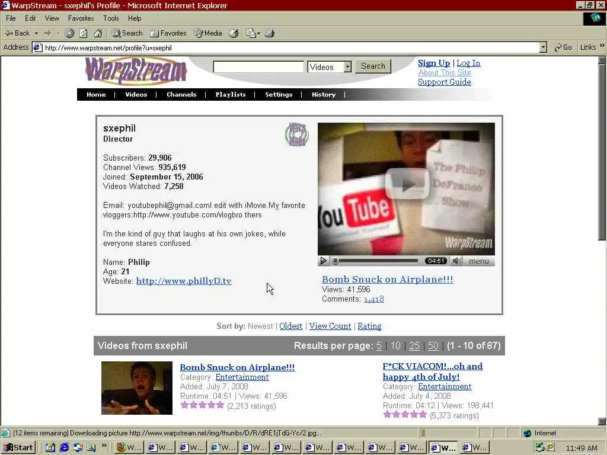Viewport: 607px width, 455px height.
Task: Sort videos by Rating
Action: click(369, 326)
